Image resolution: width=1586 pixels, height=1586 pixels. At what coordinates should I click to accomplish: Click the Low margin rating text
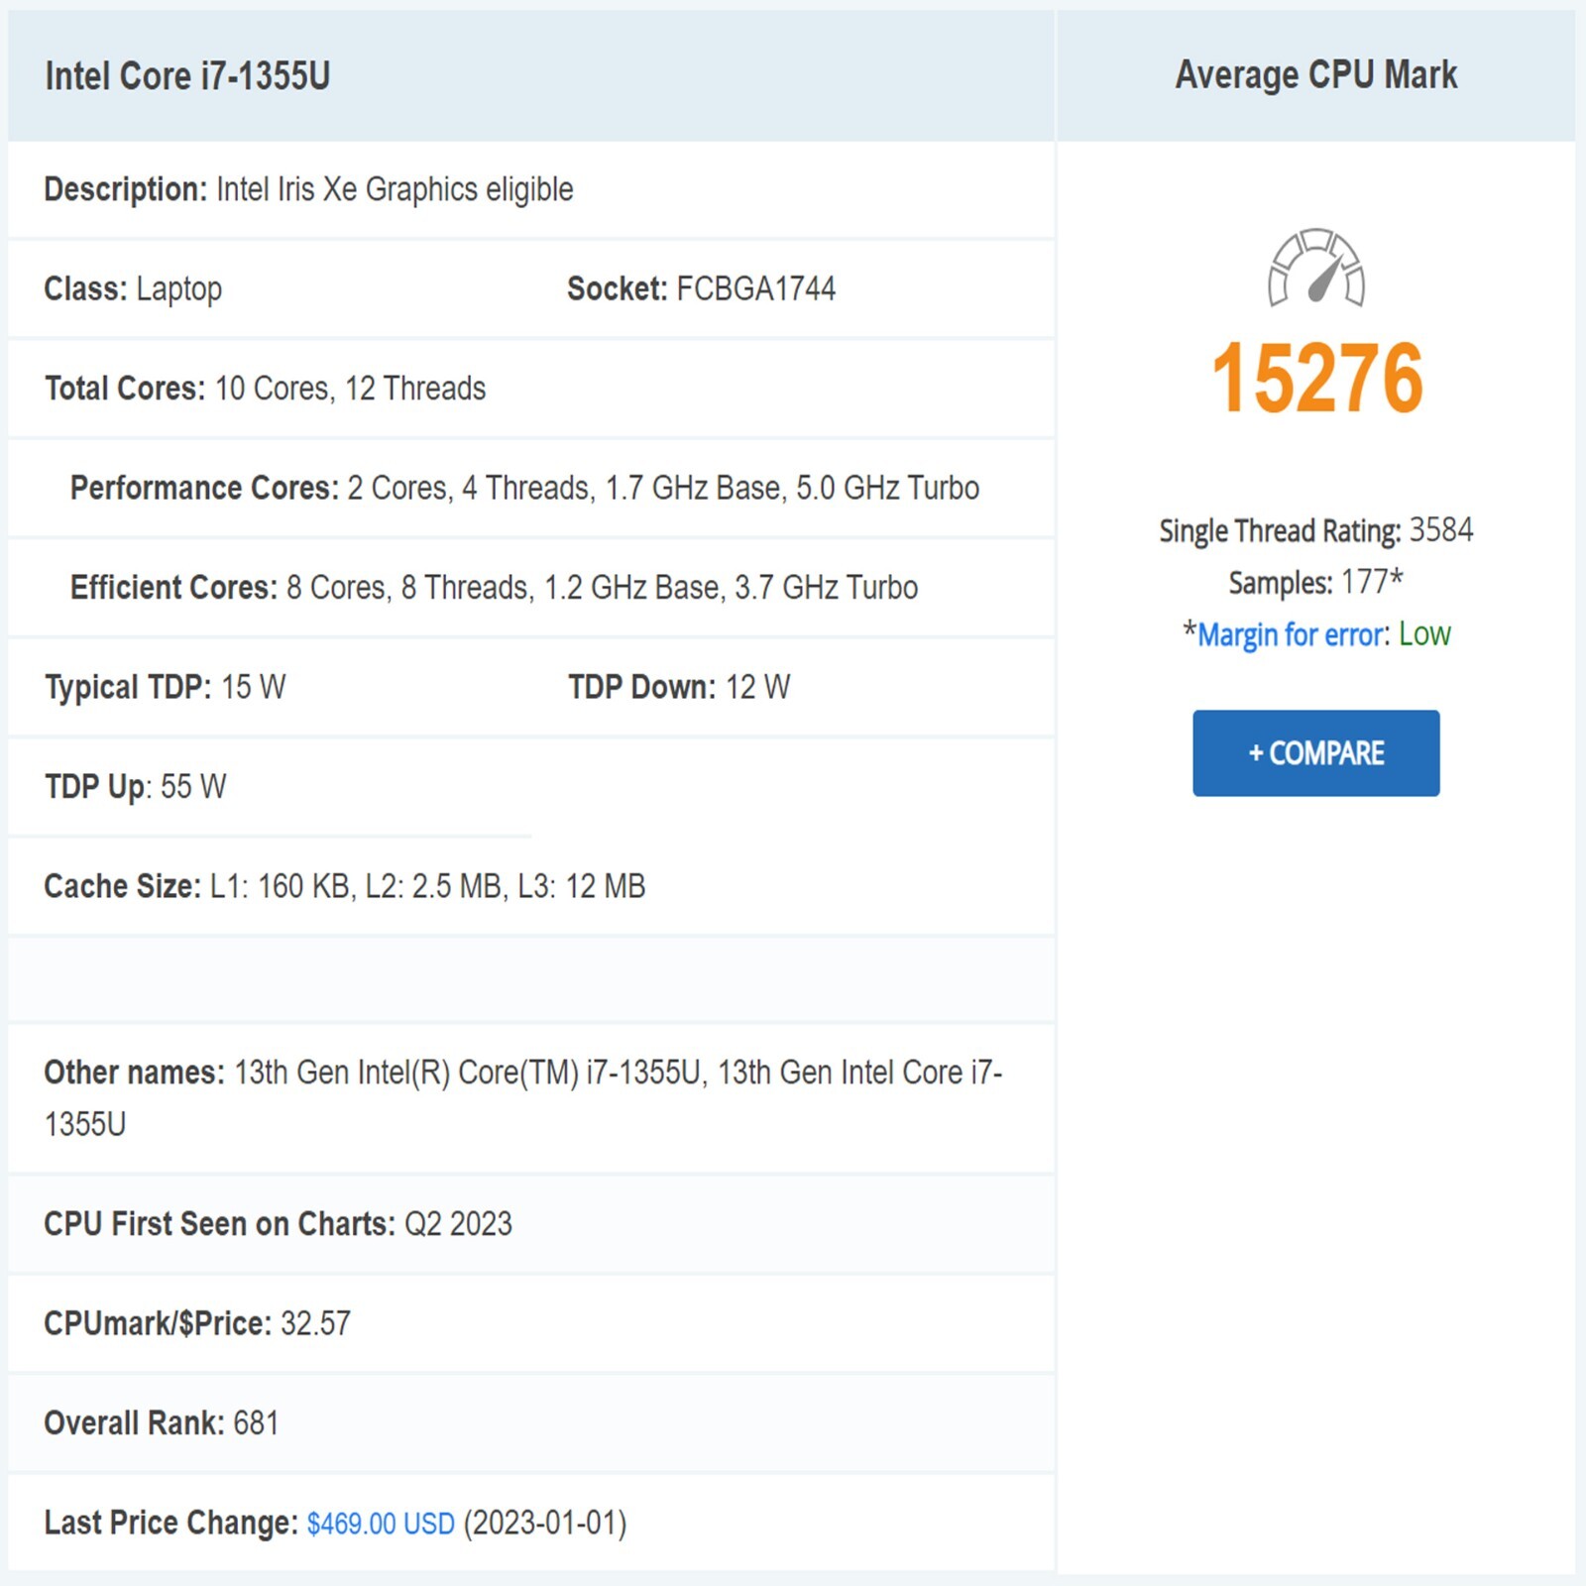coord(1424,633)
